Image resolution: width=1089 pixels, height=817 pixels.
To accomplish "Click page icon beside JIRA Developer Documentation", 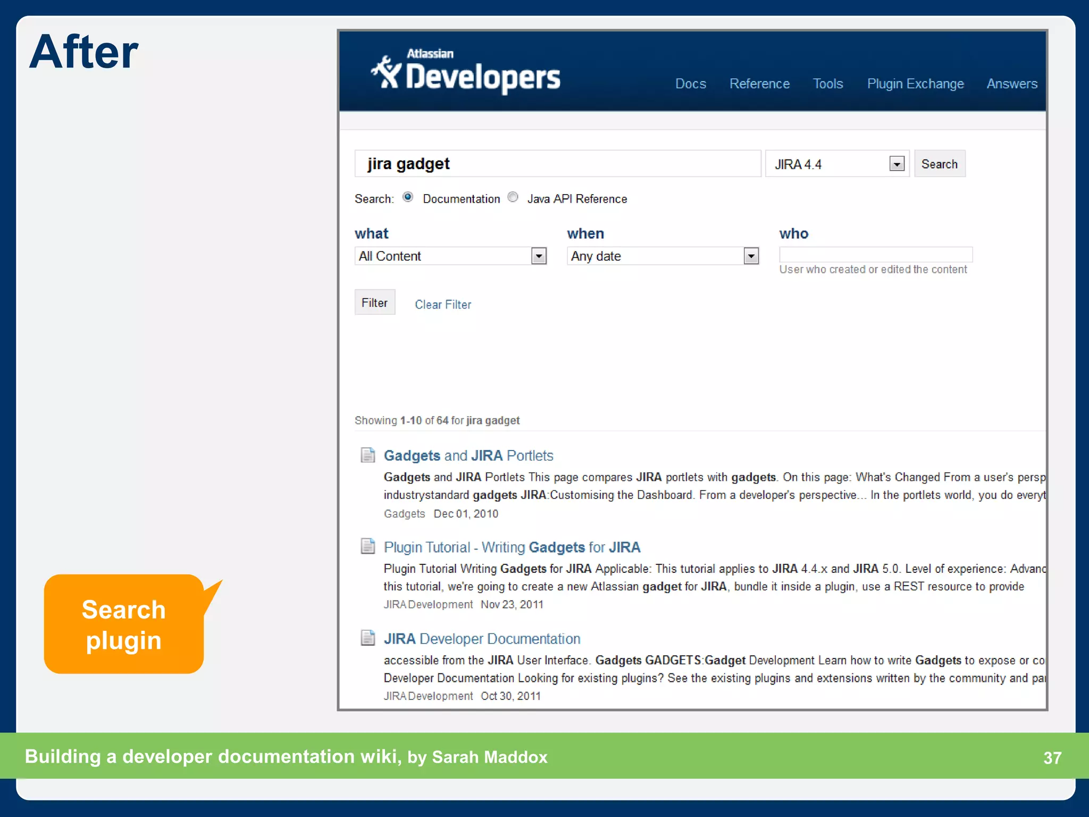I will click(x=368, y=638).
